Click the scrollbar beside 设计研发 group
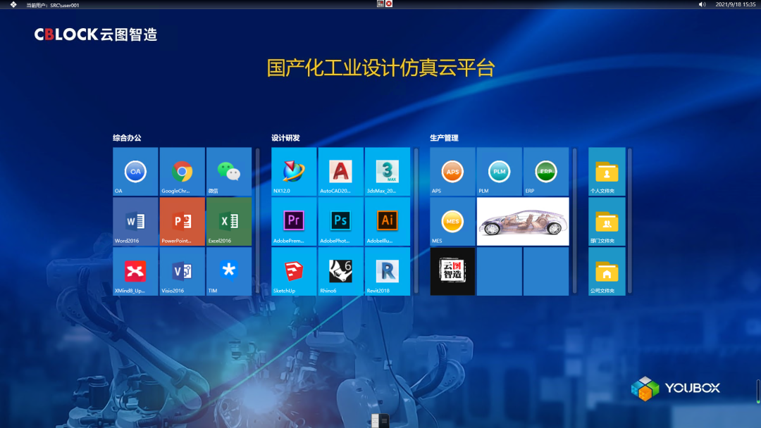 [x=416, y=221]
